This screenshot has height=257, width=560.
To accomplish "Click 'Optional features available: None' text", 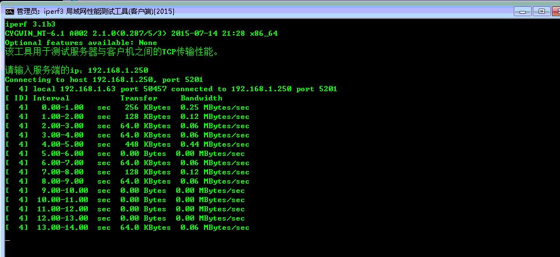I will point(81,43).
